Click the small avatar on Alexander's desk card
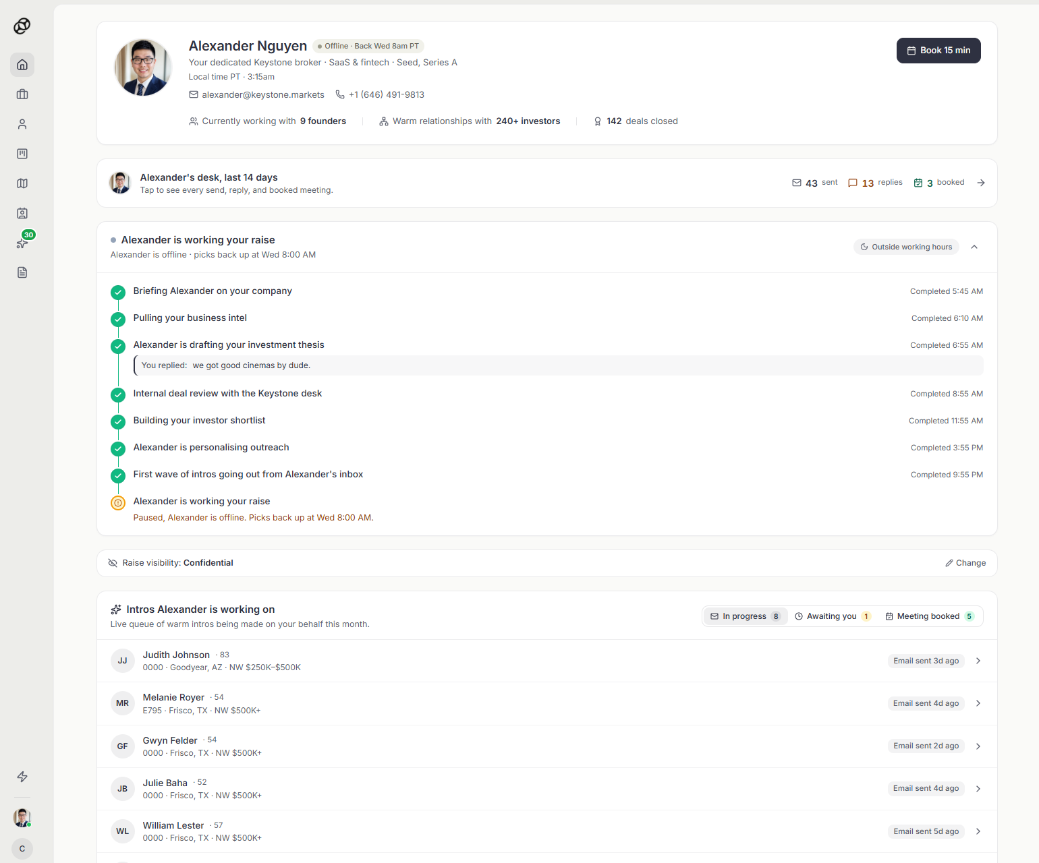 120,183
